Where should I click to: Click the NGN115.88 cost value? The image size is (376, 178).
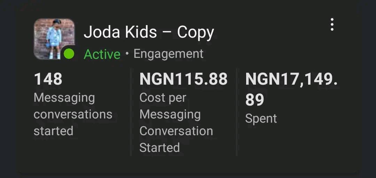[x=183, y=79]
